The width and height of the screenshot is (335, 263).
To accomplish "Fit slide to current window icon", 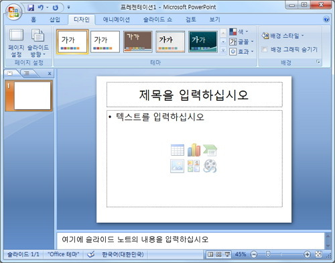I will pos(318,254).
